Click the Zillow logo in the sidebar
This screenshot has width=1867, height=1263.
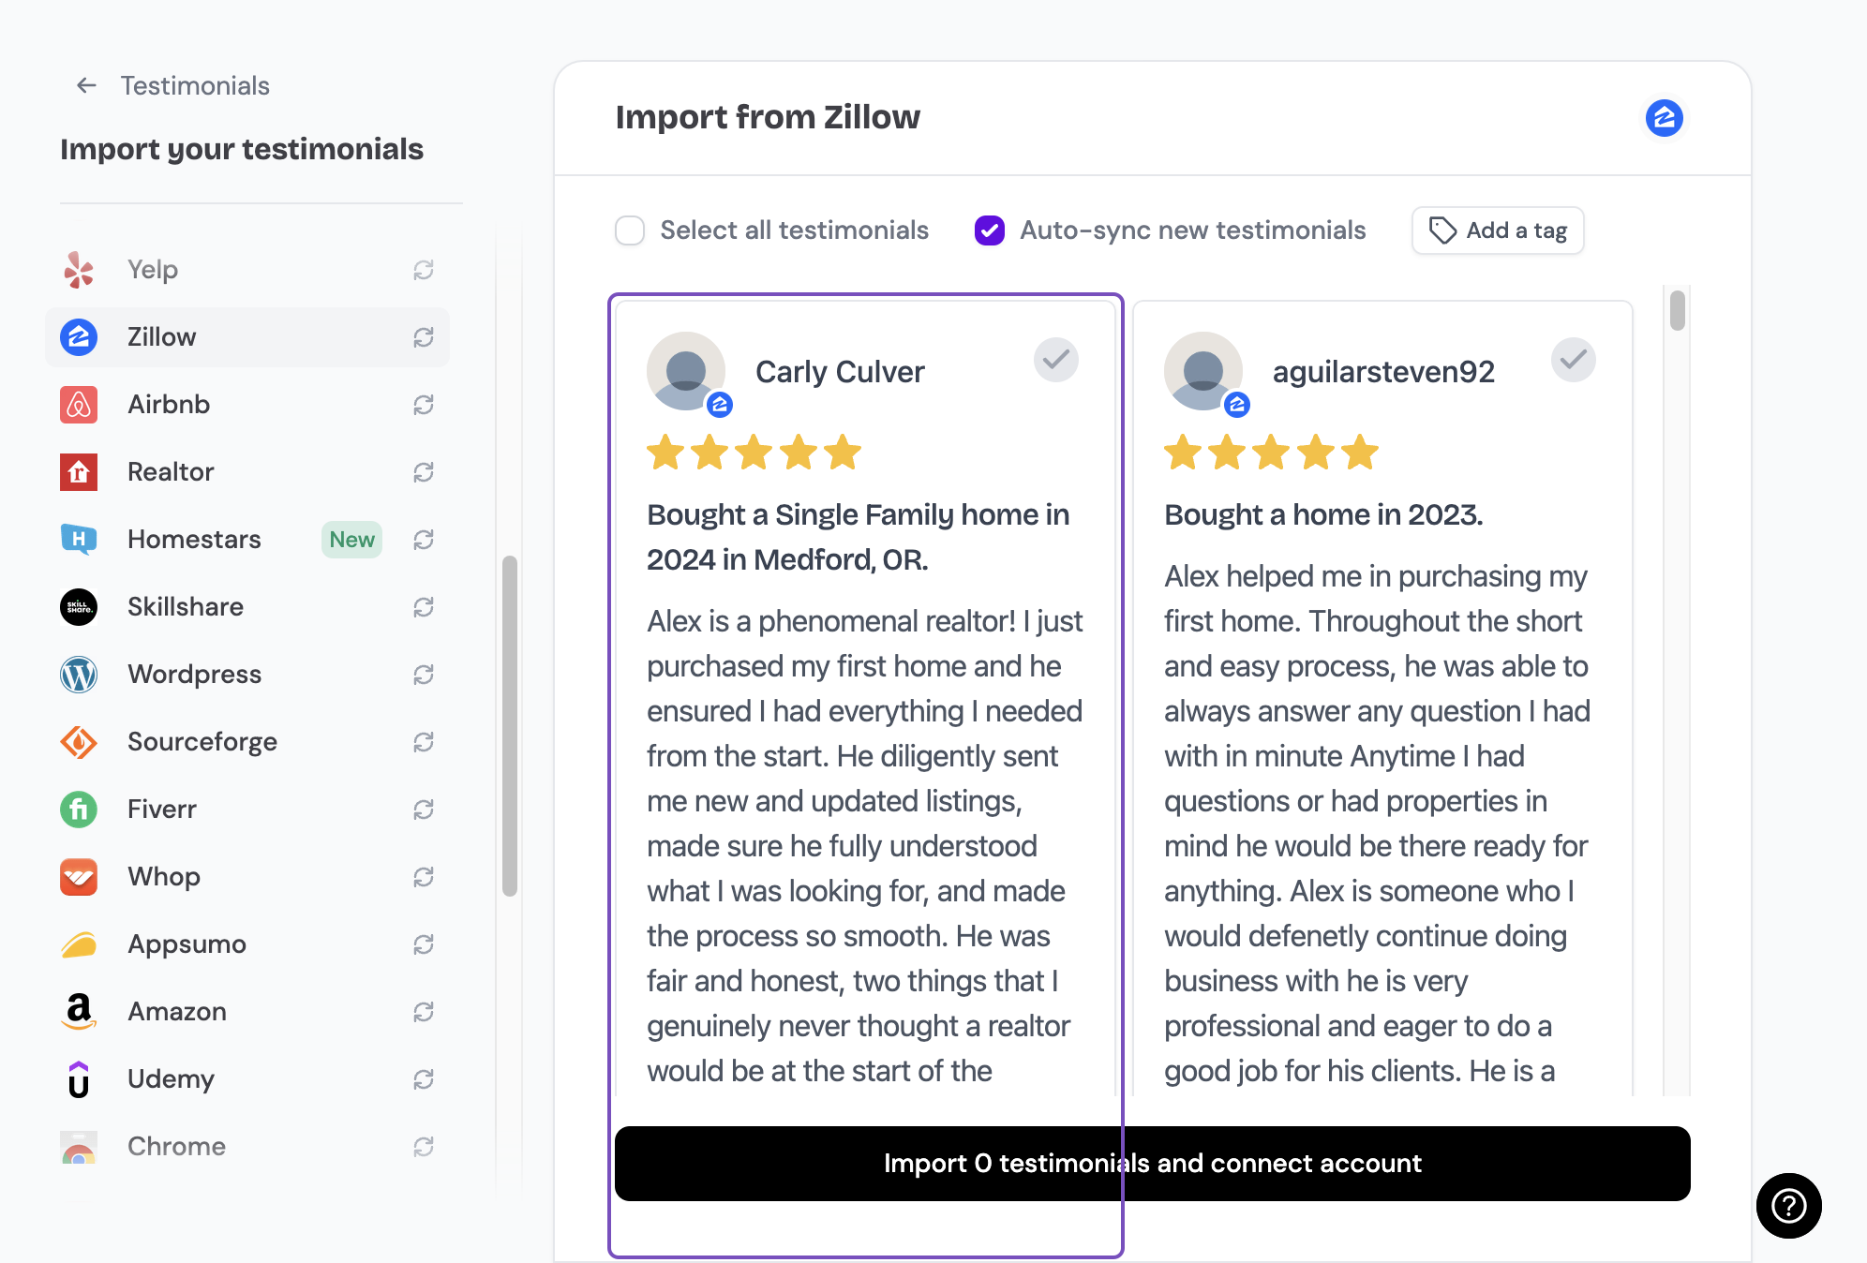coord(79,337)
